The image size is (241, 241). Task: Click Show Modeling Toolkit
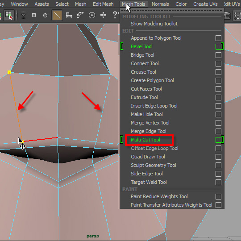[x=154, y=24]
